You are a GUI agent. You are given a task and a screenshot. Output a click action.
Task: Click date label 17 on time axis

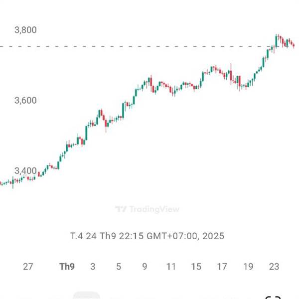coord(223,267)
